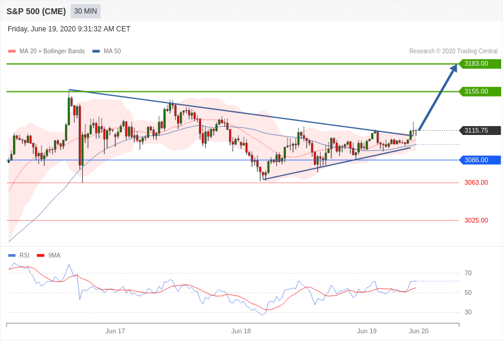
Task: Click the 3183.00 resistance price tag
Action: coord(480,63)
